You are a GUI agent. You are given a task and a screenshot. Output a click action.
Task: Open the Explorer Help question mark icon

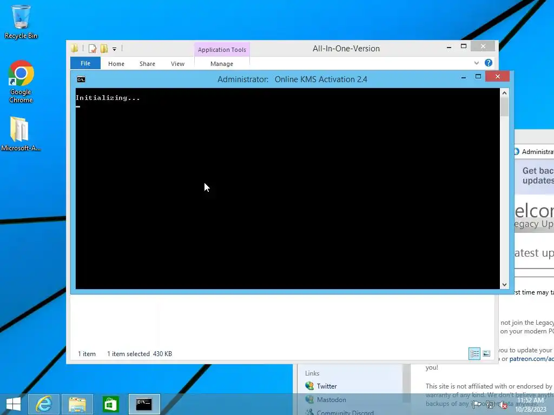(x=489, y=63)
